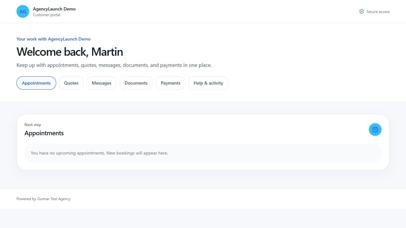Click the AgencyLaunch Demo header title

[x=54, y=9]
